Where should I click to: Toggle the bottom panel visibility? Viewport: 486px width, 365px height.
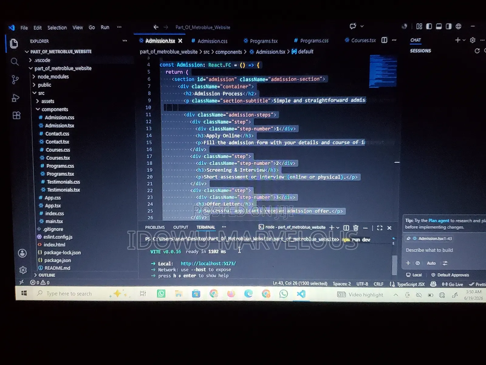pos(439,26)
